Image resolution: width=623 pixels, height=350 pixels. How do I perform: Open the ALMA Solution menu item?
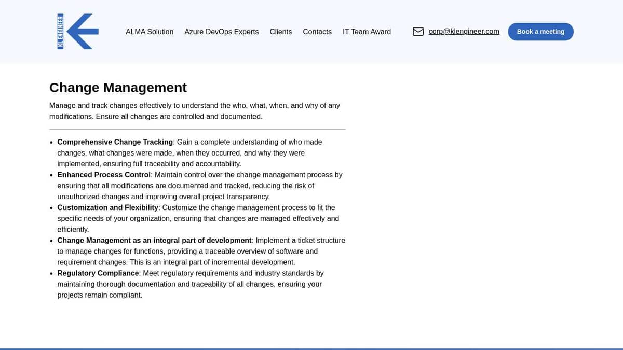pos(150,32)
